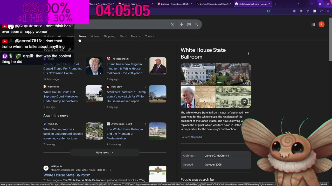Close the 'Exclusive | Trump briefed' tab
This screenshot has width=332, height=186.
point(191,4)
